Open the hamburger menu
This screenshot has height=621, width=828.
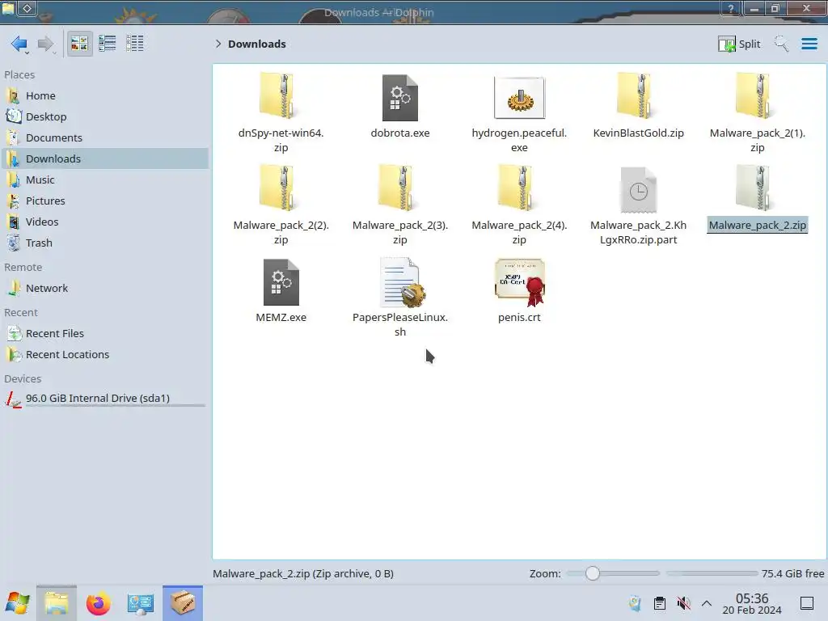[809, 44]
